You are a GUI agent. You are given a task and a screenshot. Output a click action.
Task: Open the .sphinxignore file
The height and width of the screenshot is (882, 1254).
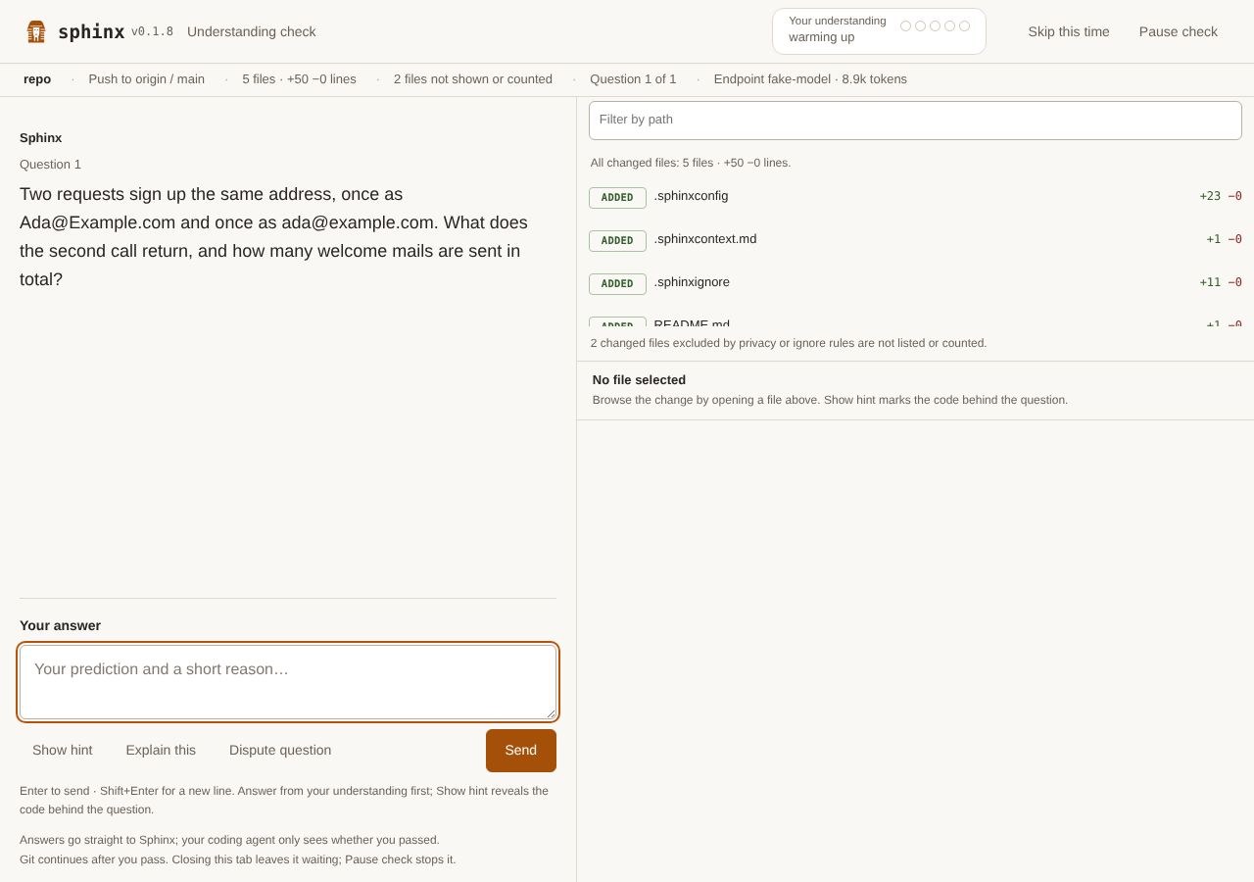pyautogui.click(x=915, y=282)
